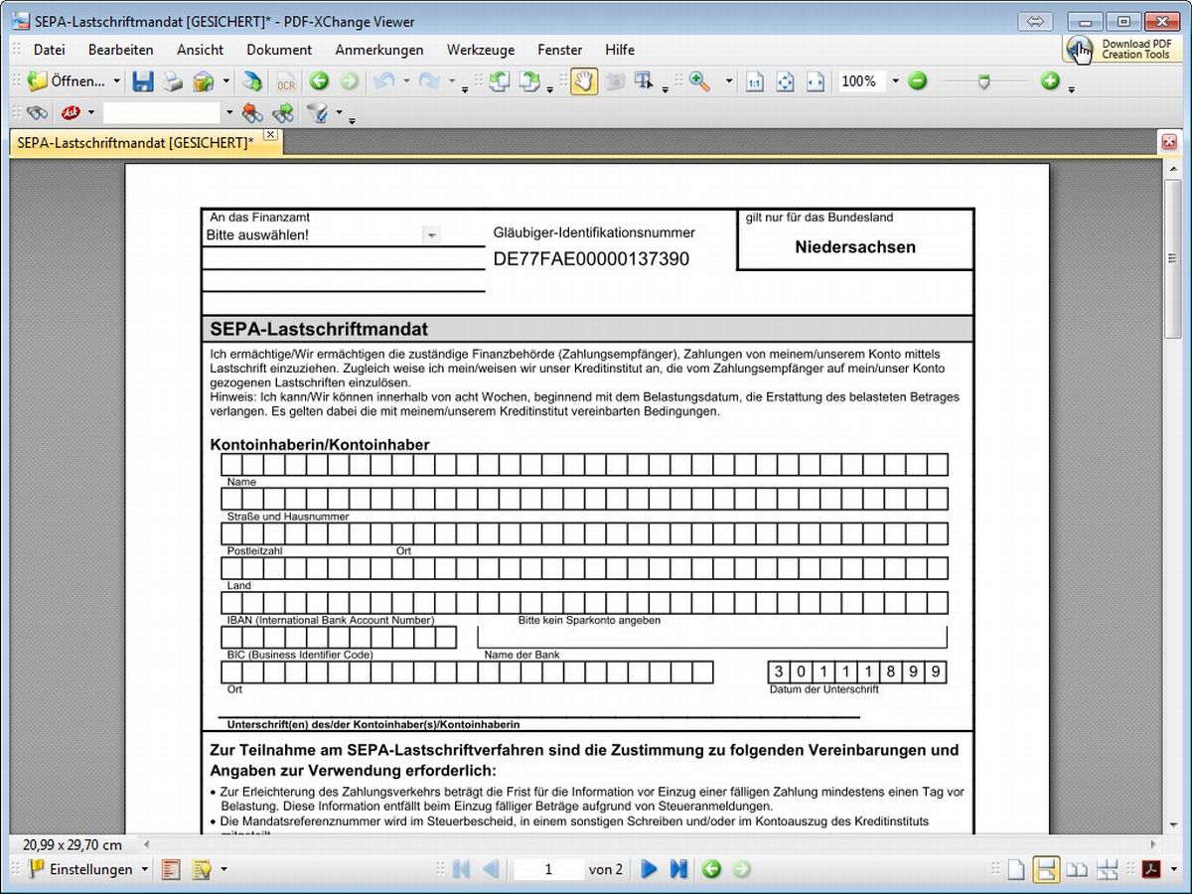Screen dimensions: 1192x894
Task: Open the Dokument menu
Action: (x=279, y=50)
